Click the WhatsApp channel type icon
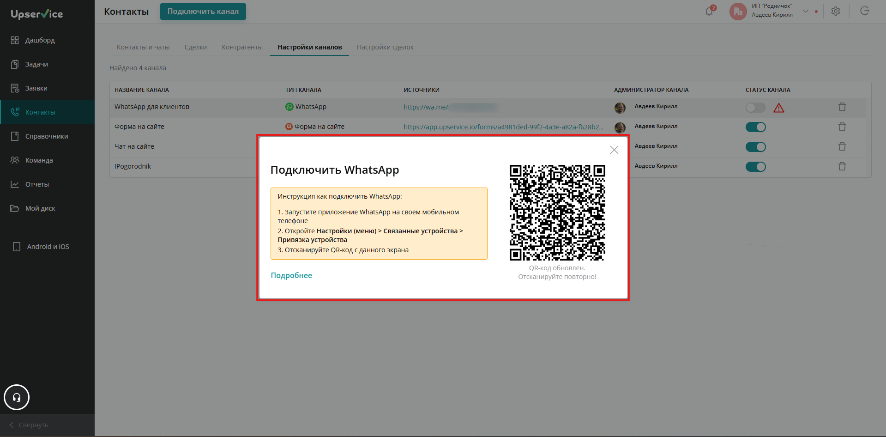The height and width of the screenshot is (437, 886). [x=289, y=107]
